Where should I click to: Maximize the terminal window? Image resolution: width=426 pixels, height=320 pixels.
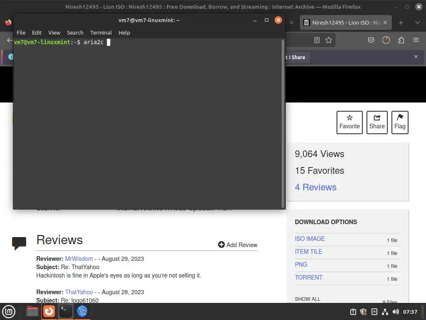pyautogui.click(x=267, y=20)
